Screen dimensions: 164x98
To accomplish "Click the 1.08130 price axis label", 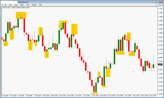I will [161, 37].
